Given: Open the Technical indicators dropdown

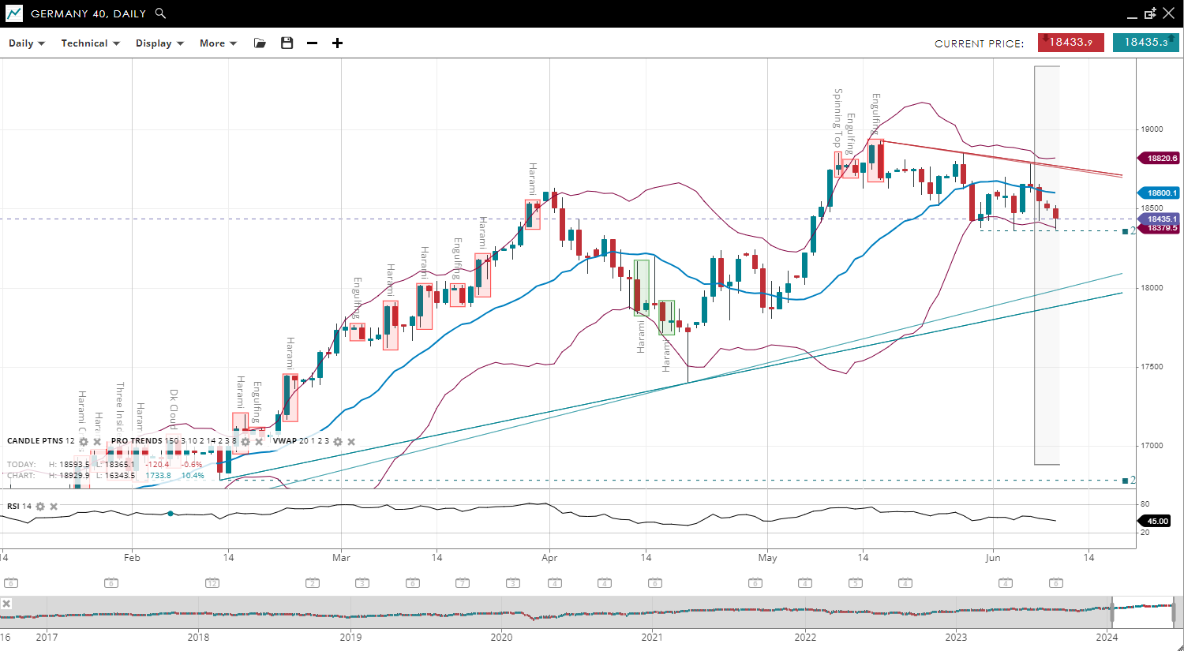Looking at the screenshot, I should click(90, 43).
